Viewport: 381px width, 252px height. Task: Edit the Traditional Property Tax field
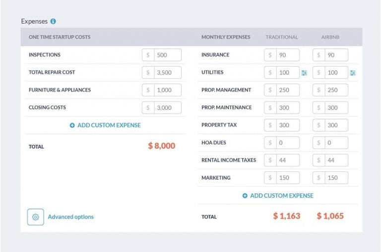(x=287, y=125)
